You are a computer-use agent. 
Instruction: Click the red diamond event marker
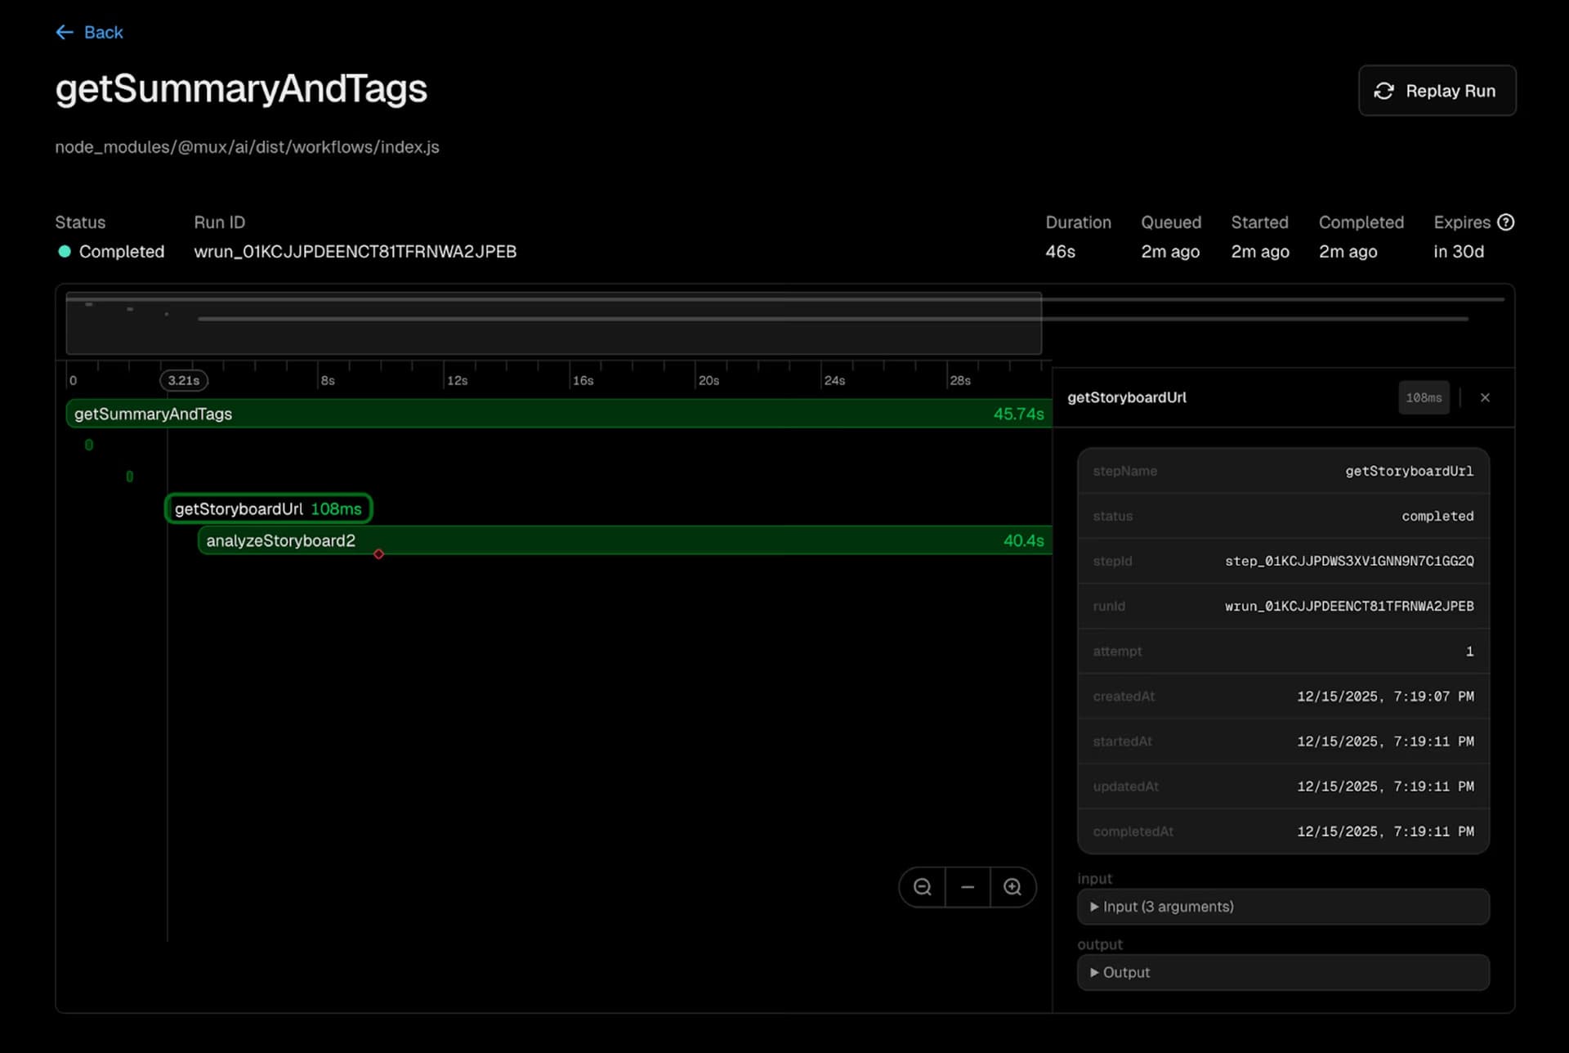(378, 554)
